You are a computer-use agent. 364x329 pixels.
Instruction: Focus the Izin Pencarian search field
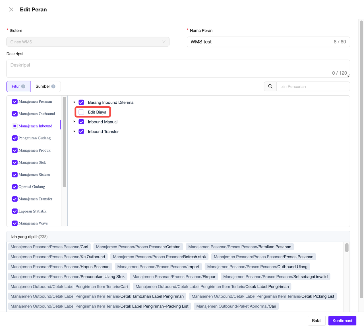click(x=313, y=87)
